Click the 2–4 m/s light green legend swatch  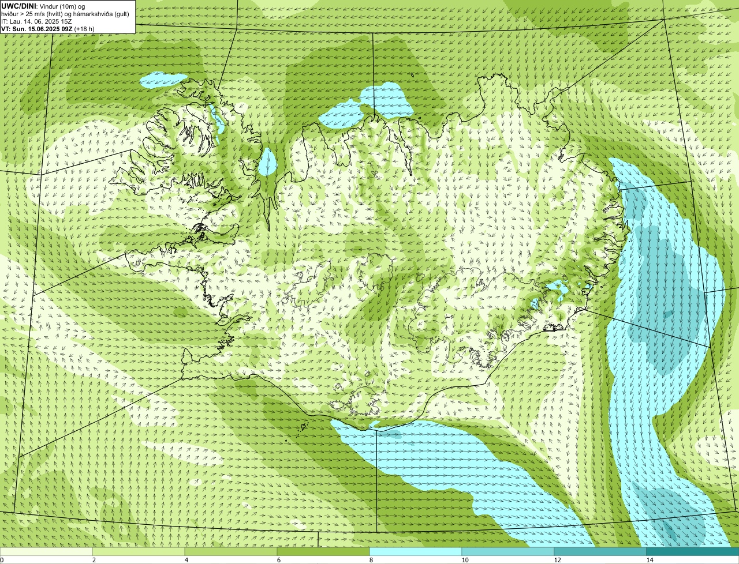click(x=139, y=551)
